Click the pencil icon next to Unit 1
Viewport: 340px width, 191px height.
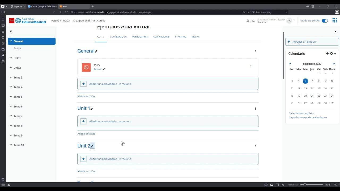(92, 109)
